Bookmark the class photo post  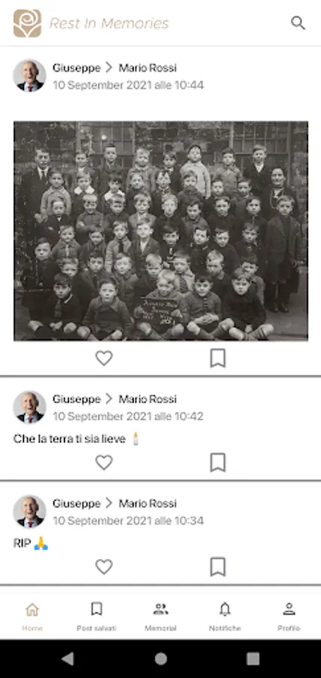[218, 358]
